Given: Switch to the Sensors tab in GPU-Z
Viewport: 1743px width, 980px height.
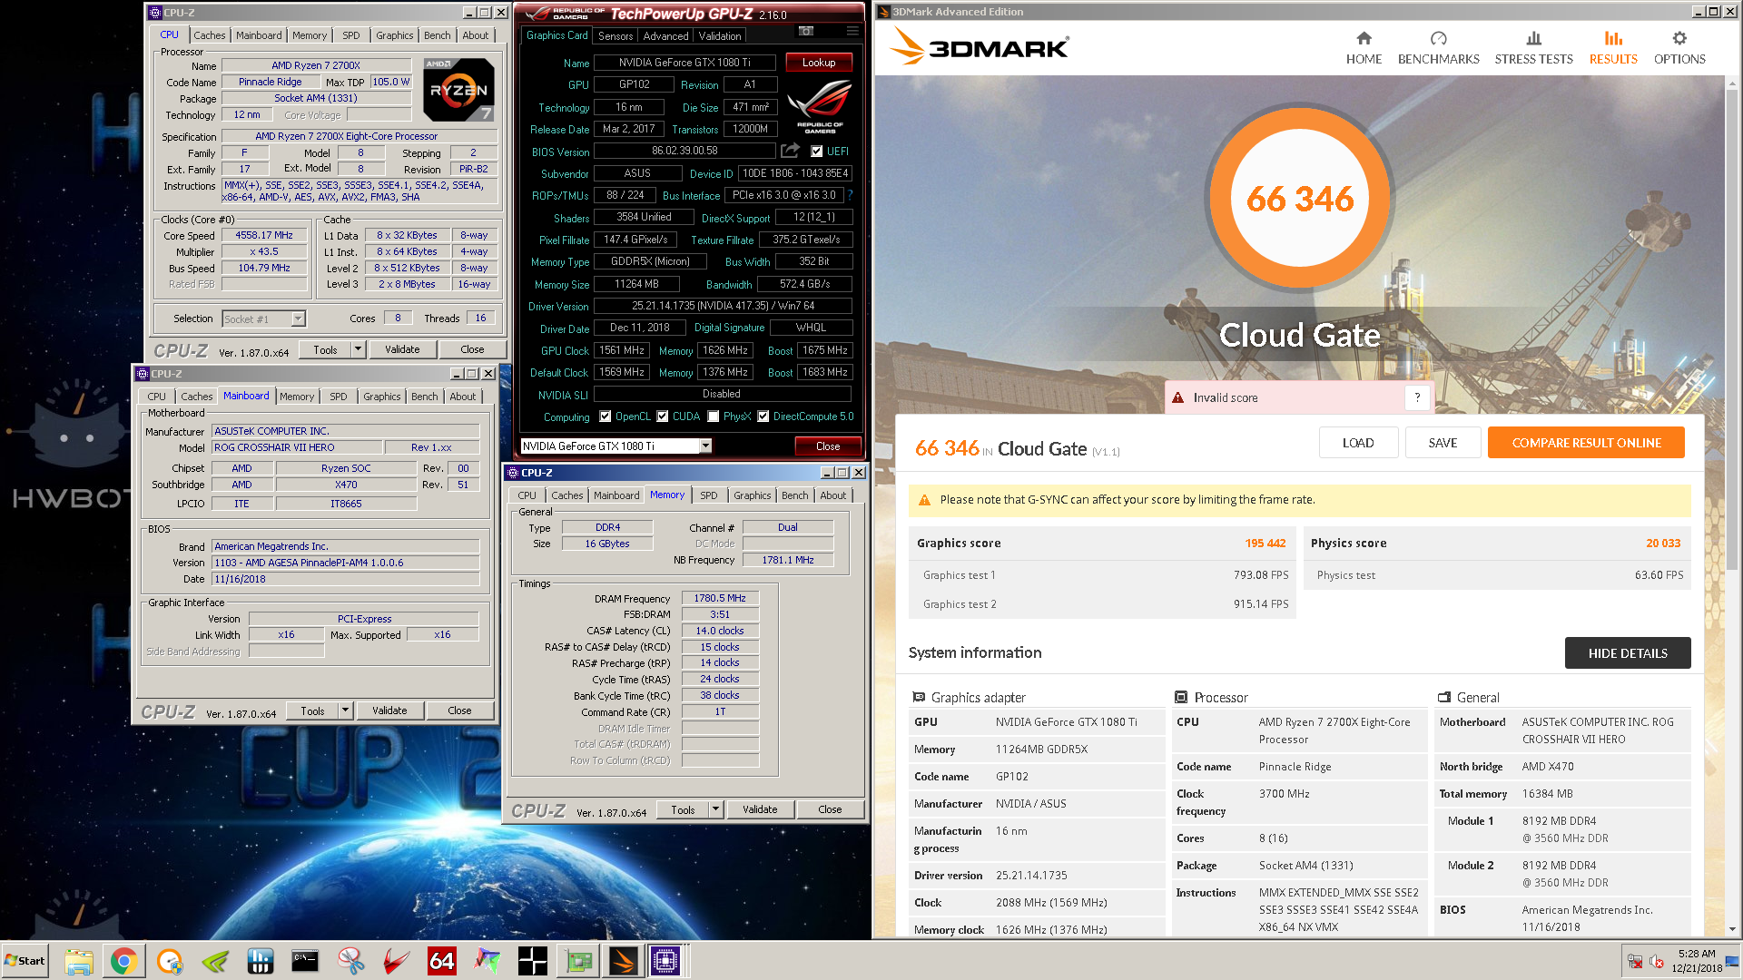Looking at the screenshot, I should point(615,36).
